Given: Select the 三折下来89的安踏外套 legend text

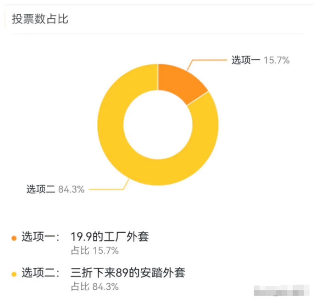Looking at the screenshot, I should click(x=127, y=273).
